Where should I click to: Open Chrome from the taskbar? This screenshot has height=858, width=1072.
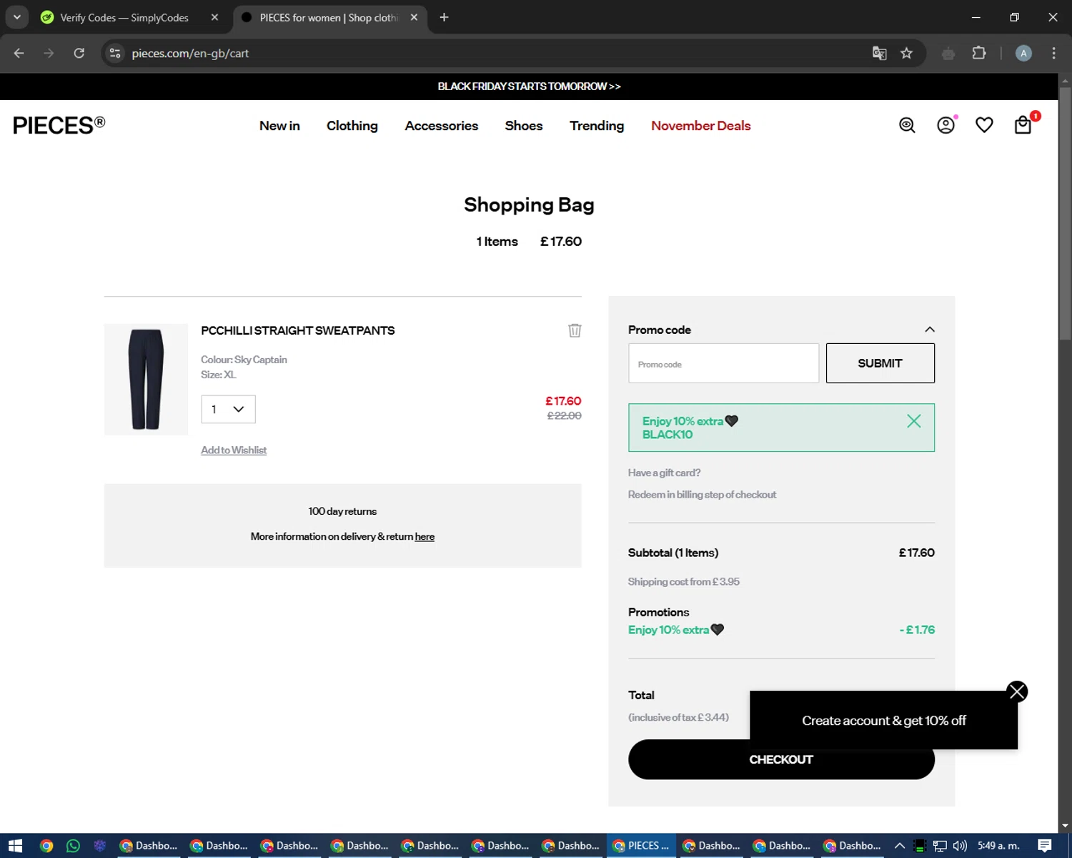46,846
